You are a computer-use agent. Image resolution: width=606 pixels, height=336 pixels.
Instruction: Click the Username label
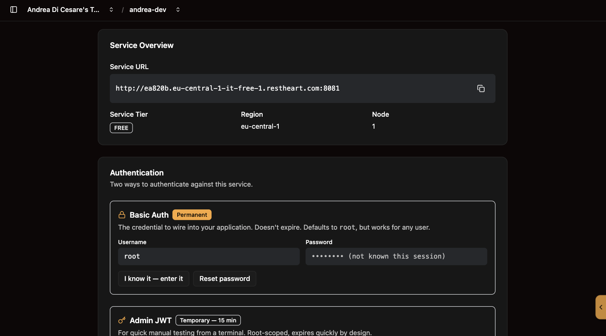(x=132, y=242)
